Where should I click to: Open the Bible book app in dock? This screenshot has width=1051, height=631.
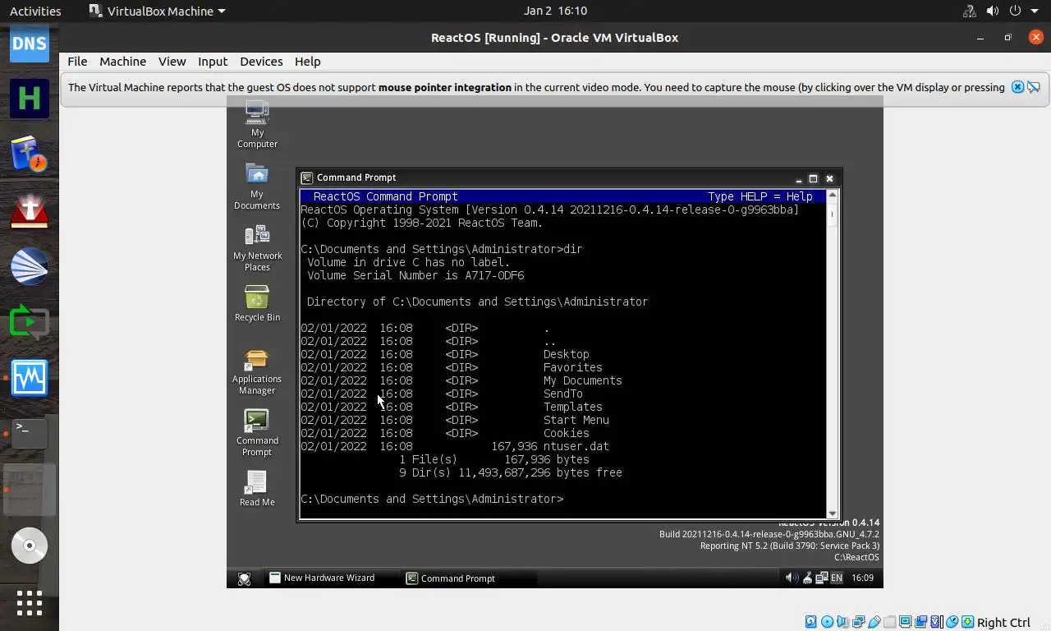tap(30, 154)
